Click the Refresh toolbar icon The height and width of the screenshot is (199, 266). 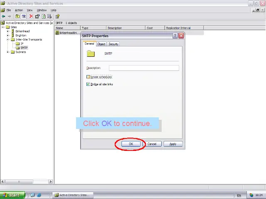(x=44, y=17)
